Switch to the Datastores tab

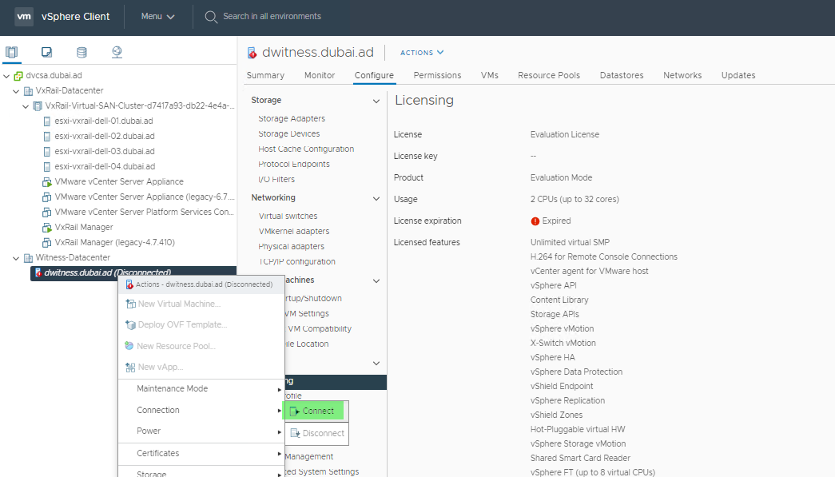pyautogui.click(x=622, y=76)
